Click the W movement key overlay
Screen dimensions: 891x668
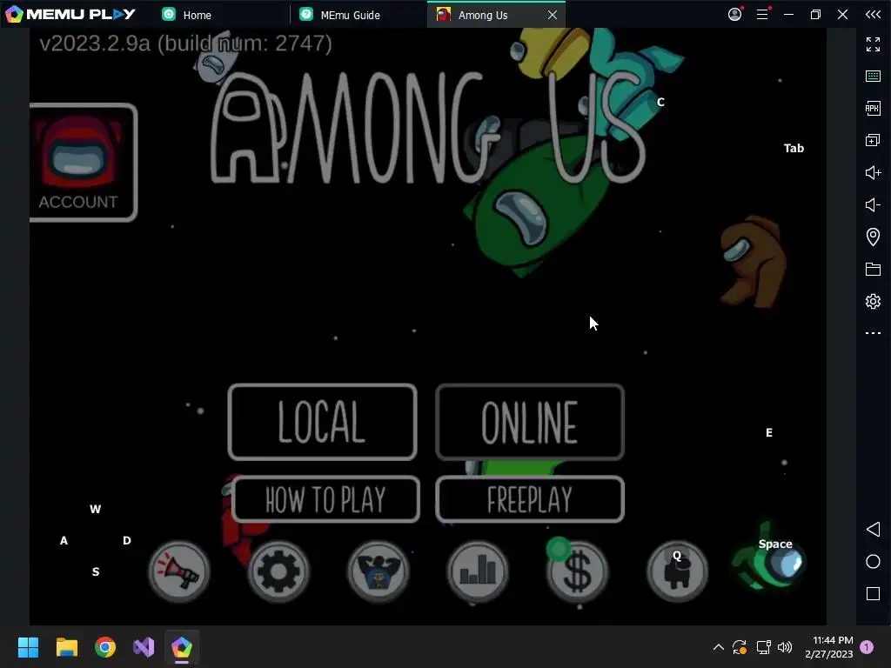coord(96,509)
